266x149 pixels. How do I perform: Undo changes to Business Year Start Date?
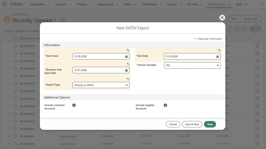tap(128, 64)
